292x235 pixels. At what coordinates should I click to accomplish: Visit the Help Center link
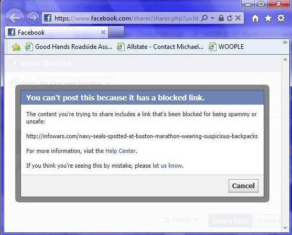coord(121,151)
